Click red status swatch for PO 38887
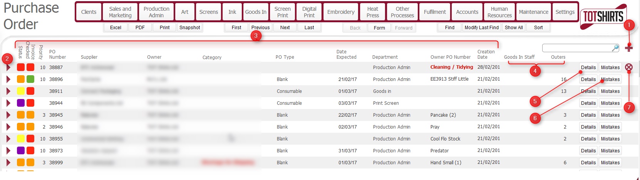The height and width of the screenshot is (180, 640). [21, 68]
